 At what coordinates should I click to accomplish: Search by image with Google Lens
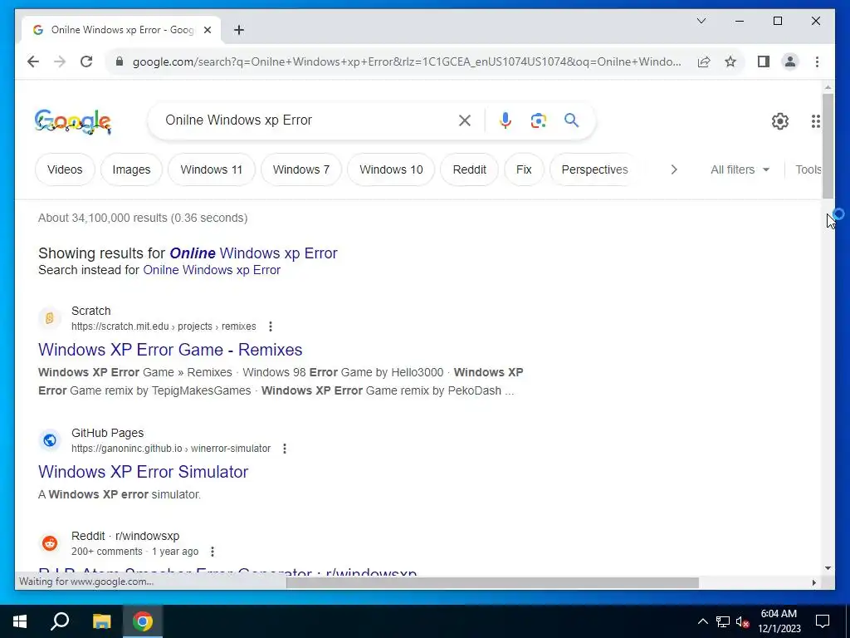click(x=538, y=120)
